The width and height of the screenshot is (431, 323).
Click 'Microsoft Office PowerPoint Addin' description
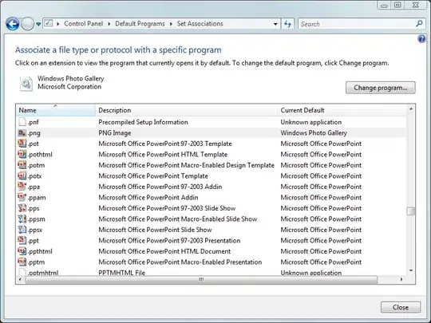(x=148, y=198)
